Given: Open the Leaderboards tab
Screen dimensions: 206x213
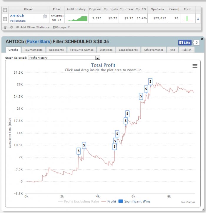Looking at the screenshot, I should [128, 50].
